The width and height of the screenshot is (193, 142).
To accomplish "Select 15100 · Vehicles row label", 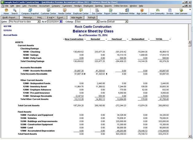I will click(29, 118).
